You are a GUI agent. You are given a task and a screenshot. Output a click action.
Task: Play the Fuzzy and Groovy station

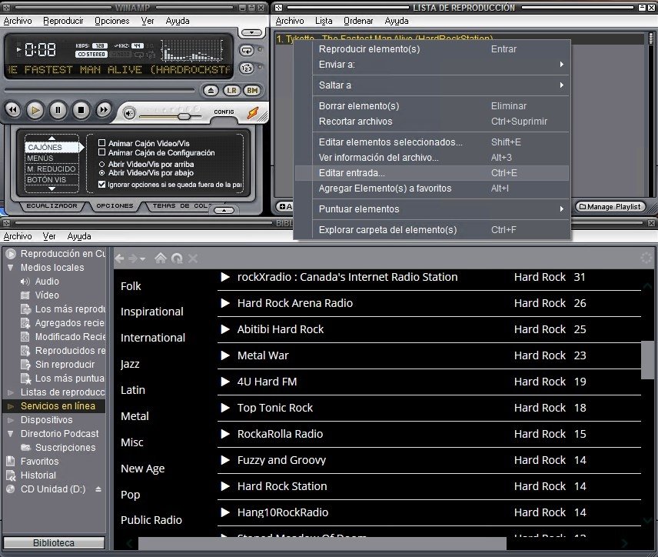click(225, 460)
